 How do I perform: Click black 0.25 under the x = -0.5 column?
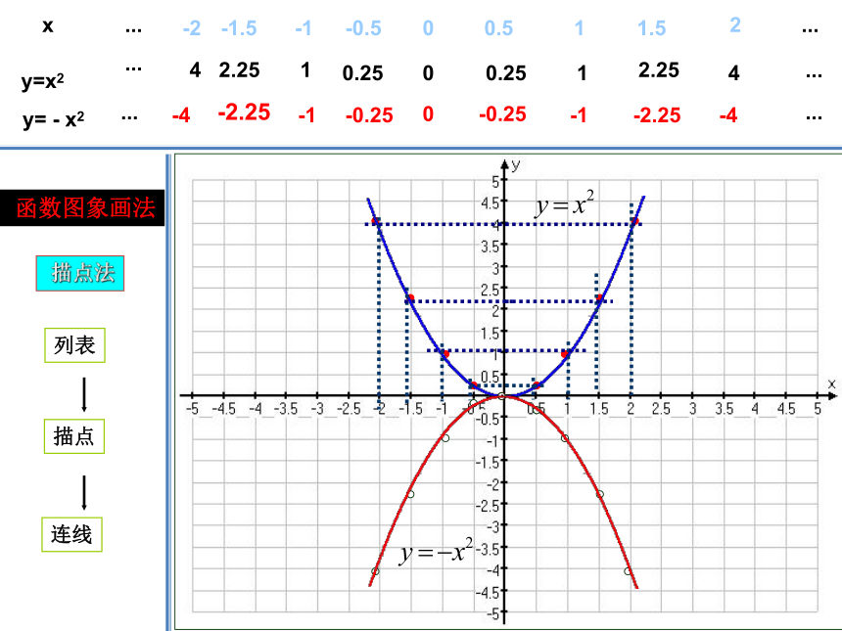(362, 73)
